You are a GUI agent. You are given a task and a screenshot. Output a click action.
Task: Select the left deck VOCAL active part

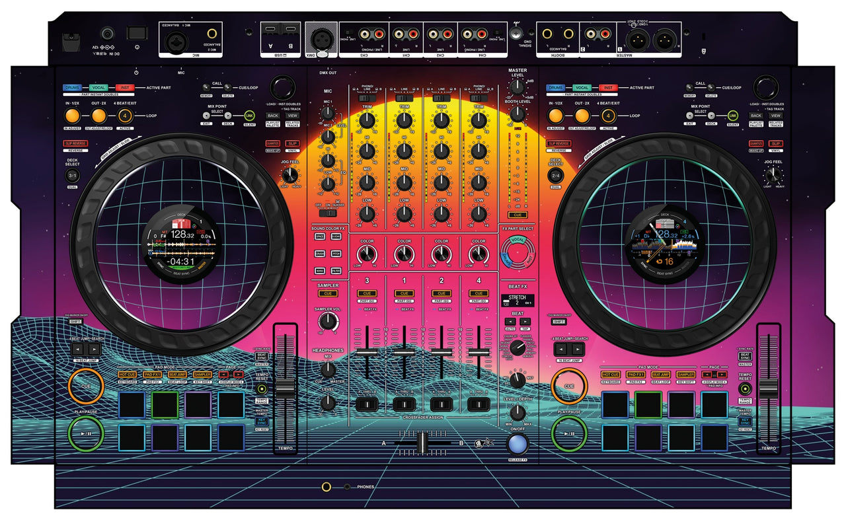[99, 87]
